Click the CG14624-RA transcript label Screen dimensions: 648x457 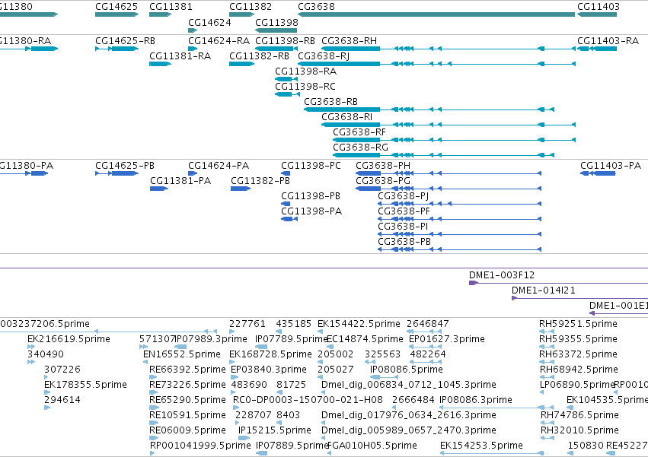pyautogui.click(x=219, y=41)
